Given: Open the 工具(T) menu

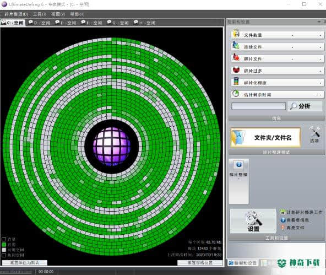Looking at the screenshot, I should pyautogui.click(x=39, y=14).
